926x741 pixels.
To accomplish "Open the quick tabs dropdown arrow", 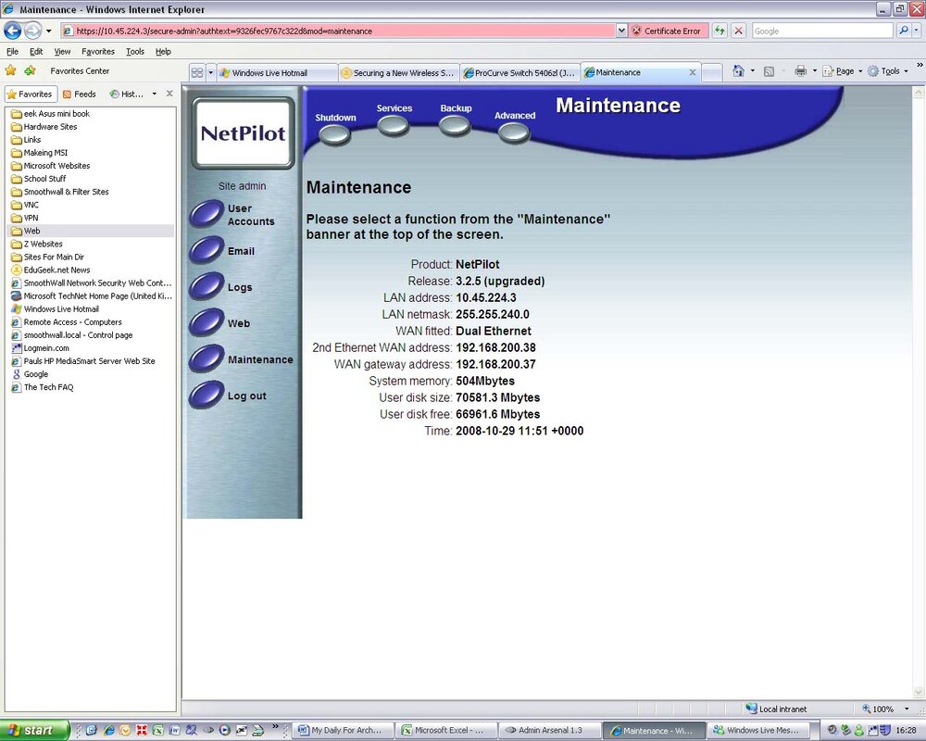I will 210,72.
